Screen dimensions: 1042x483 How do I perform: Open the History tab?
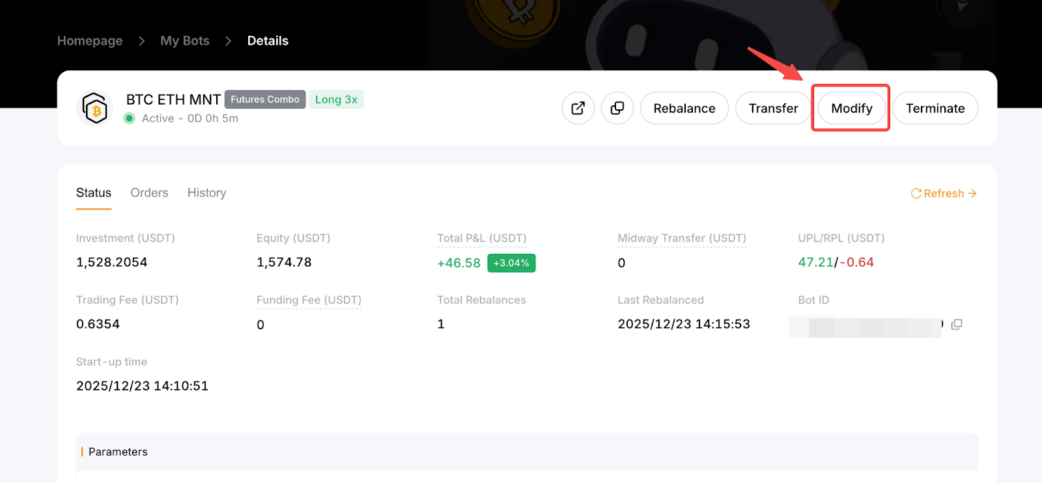(x=206, y=193)
